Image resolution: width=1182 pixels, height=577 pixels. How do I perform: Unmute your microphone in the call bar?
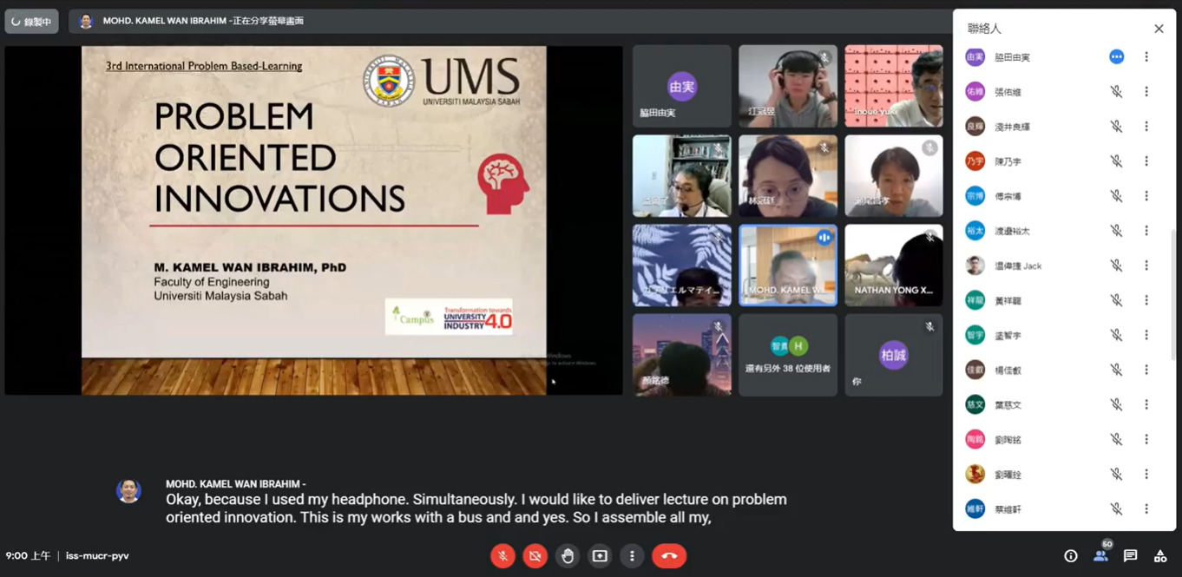[502, 556]
